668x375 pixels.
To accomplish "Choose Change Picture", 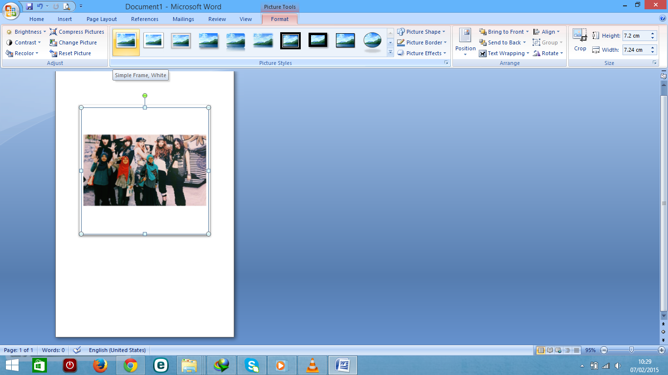I will click(x=73, y=42).
